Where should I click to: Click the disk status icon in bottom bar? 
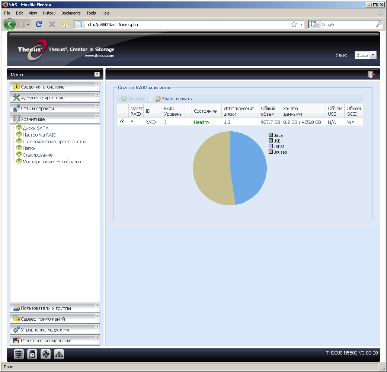(x=32, y=355)
